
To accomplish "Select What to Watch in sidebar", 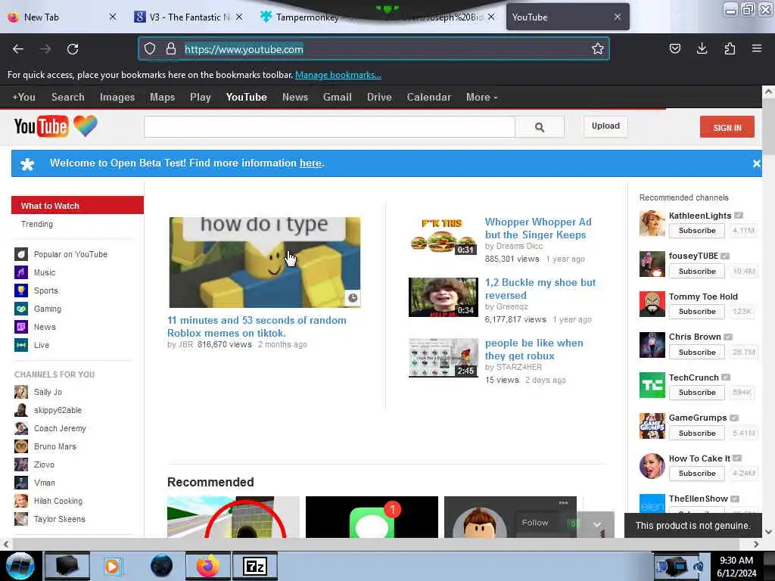I will tap(78, 206).
